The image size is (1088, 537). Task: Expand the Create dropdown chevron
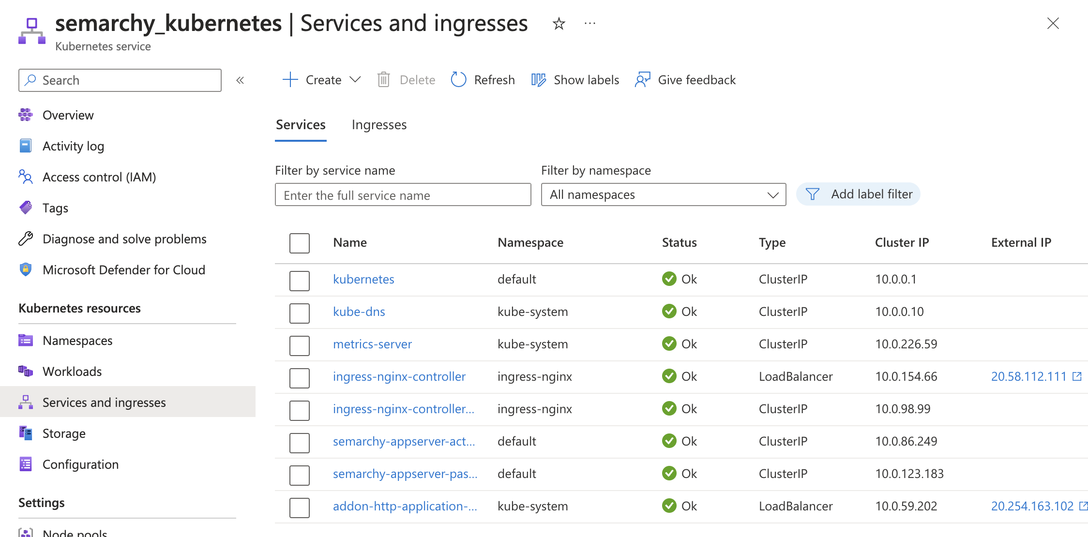tap(355, 79)
